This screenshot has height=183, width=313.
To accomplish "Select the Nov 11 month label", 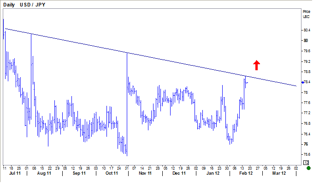I will point(145,173).
